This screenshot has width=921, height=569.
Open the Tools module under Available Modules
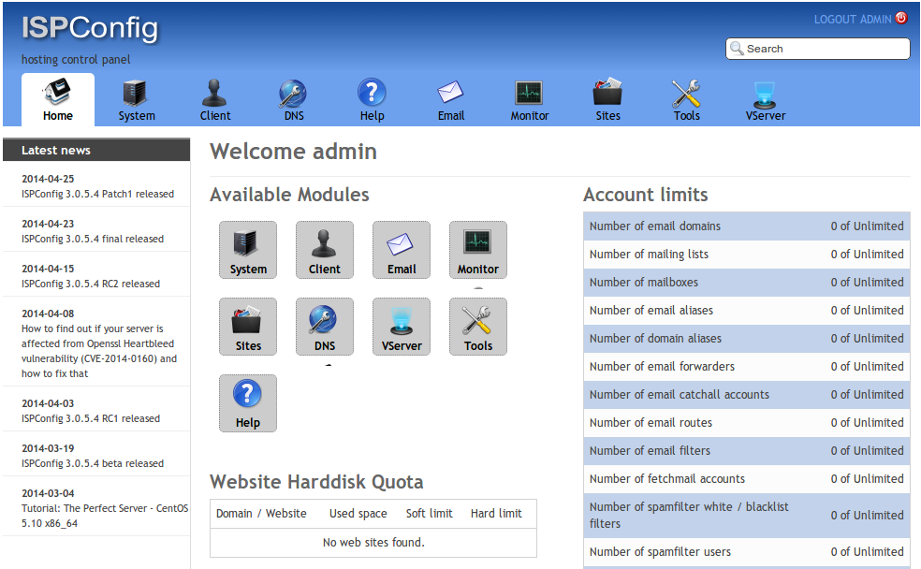(x=478, y=327)
